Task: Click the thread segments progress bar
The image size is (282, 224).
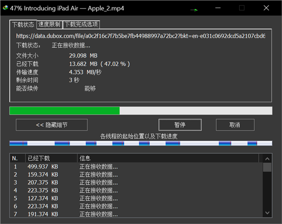Action: pos(141,143)
